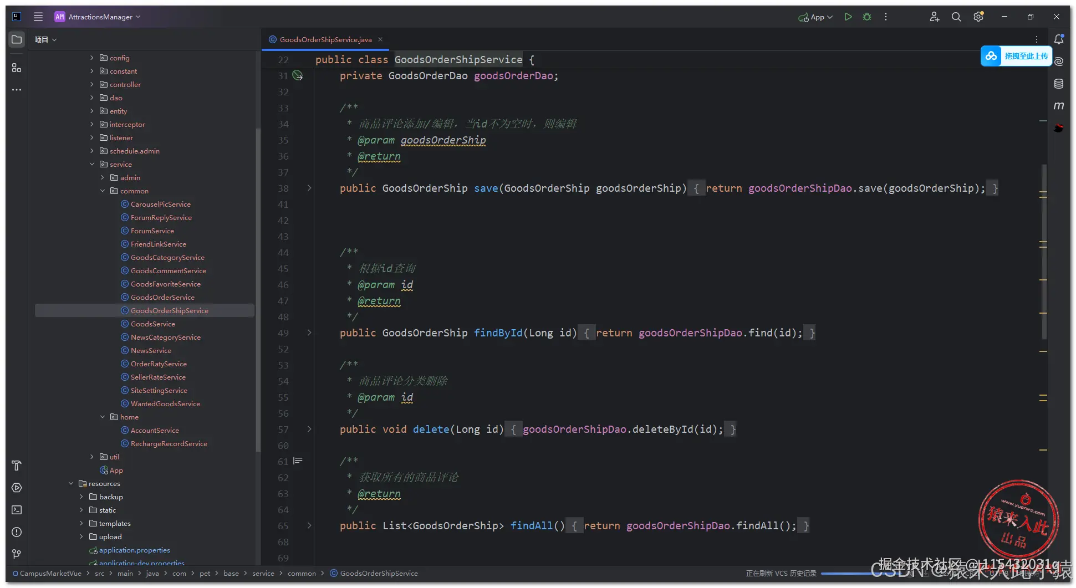Image resolution: width=1076 pixels, height=588 pixels.
Task: Open the Git tool window
Action: tap(17, 554)
